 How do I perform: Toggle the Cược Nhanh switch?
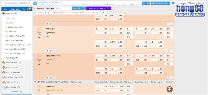(173, 3)
